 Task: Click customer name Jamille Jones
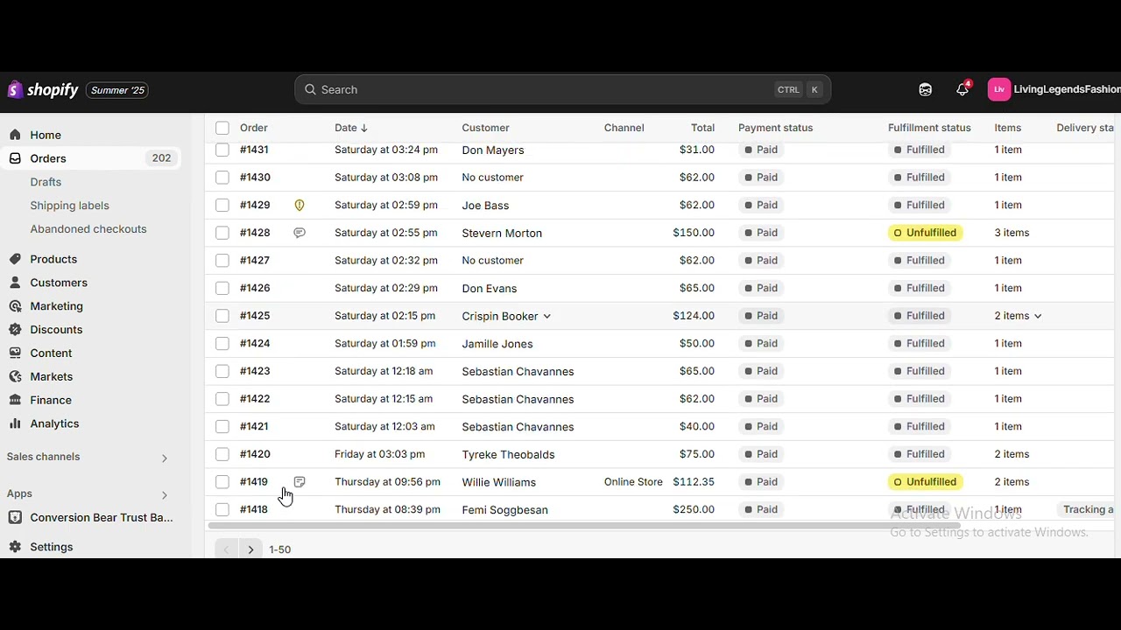point(497,344)
